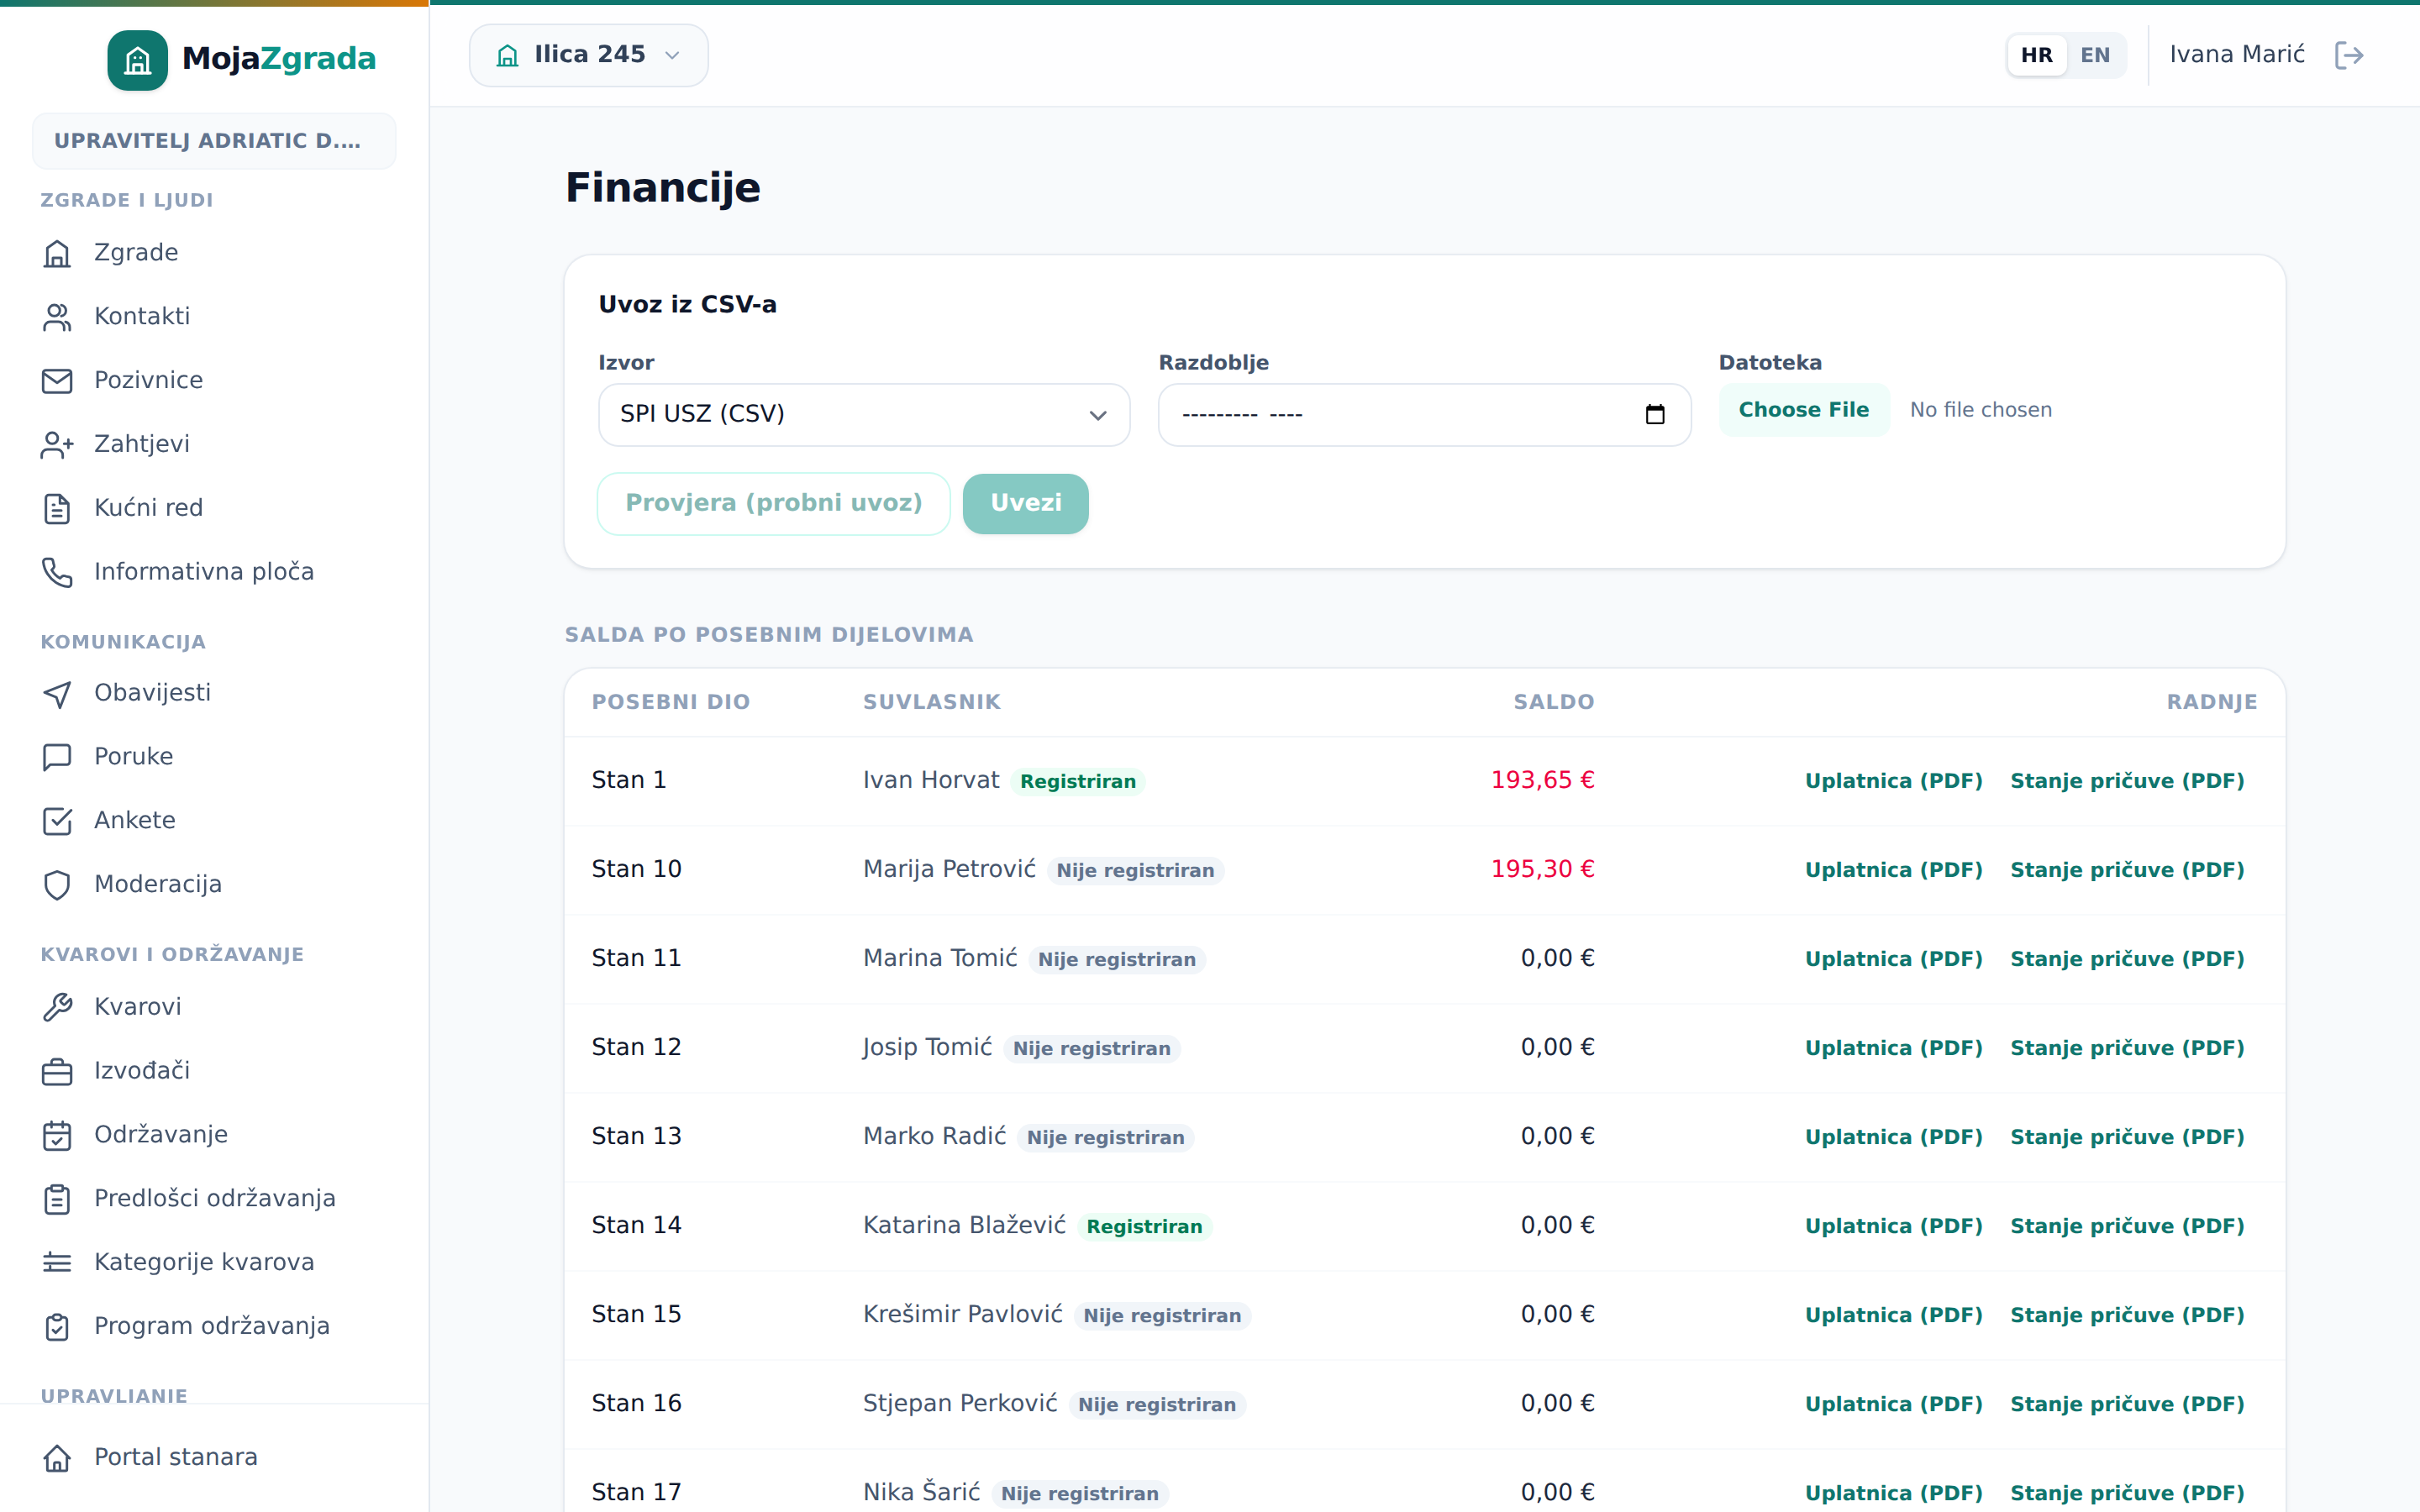Image resolution: width=2420 pixels, height=1512 pixels.
Task: Open Predlošci održavanja menu item
Action: point(214,1198)
